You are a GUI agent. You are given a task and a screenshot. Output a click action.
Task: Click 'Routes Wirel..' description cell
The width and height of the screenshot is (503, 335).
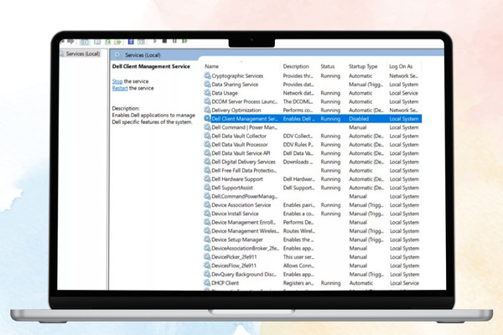tap(299, 231)
